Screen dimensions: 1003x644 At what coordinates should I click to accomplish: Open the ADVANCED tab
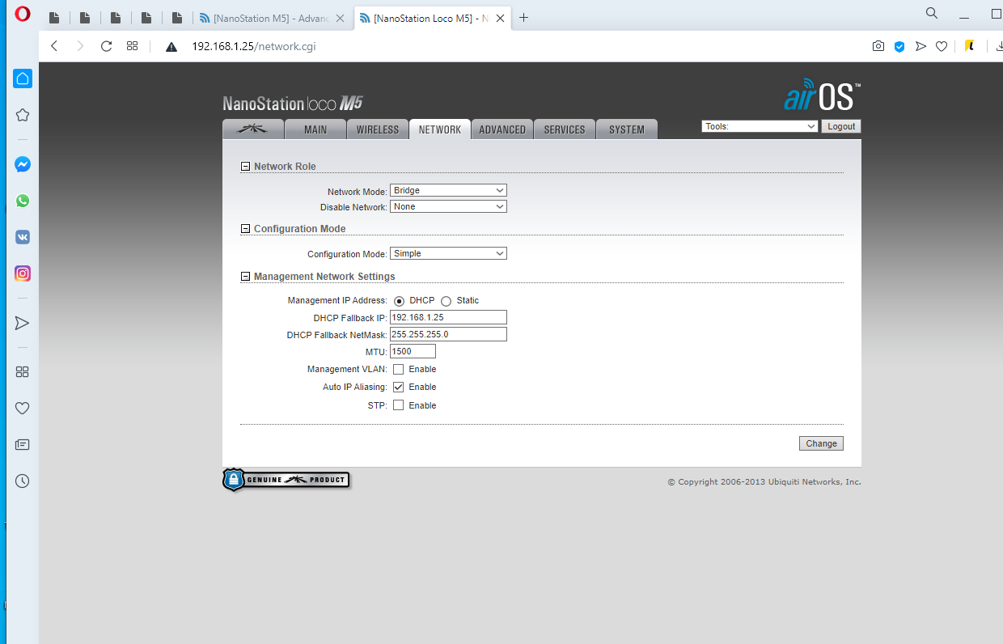point(502,129)
